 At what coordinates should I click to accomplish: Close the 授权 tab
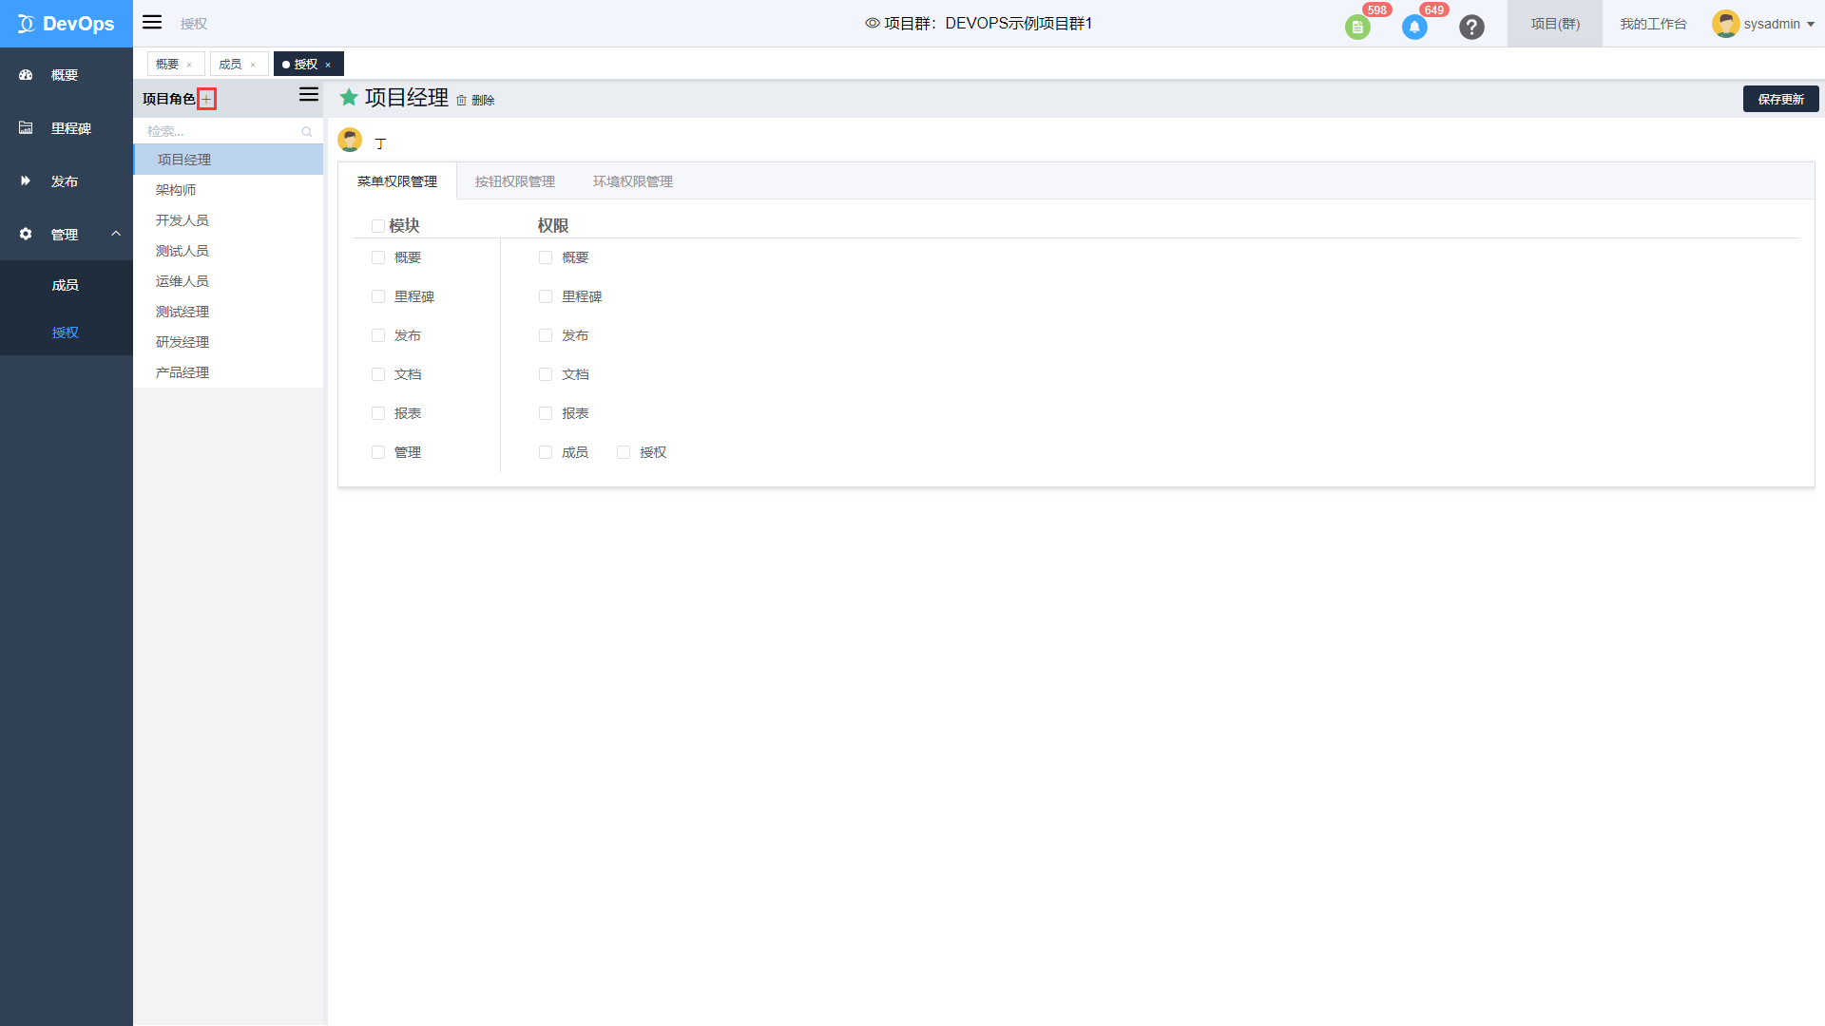328,65
